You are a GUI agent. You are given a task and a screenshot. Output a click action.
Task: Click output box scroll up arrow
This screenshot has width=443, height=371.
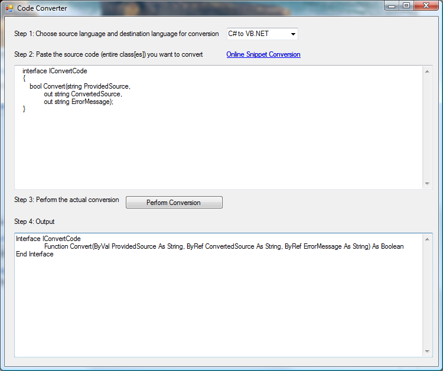pos(427,239)
